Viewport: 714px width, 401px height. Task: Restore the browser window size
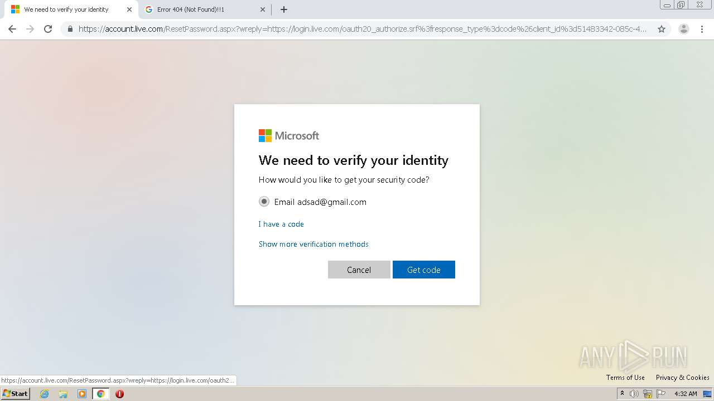[681, 4]
